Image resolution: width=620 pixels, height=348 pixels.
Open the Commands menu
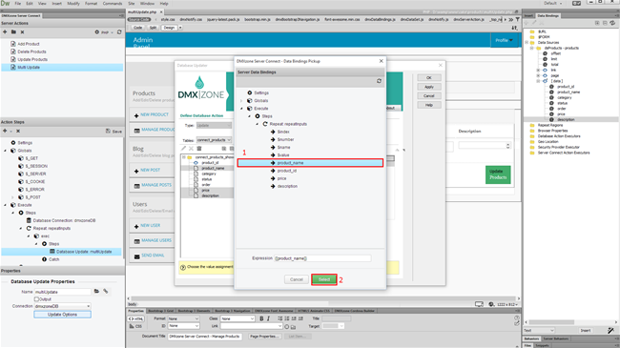pos(113,3)
